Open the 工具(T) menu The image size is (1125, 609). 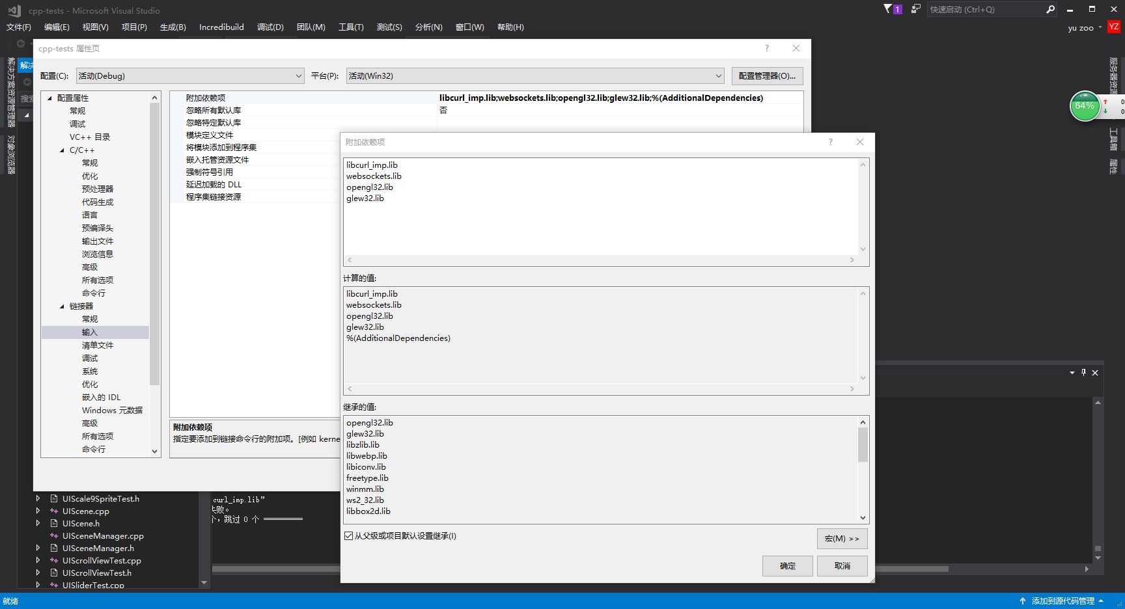click(x=351, y=27)
